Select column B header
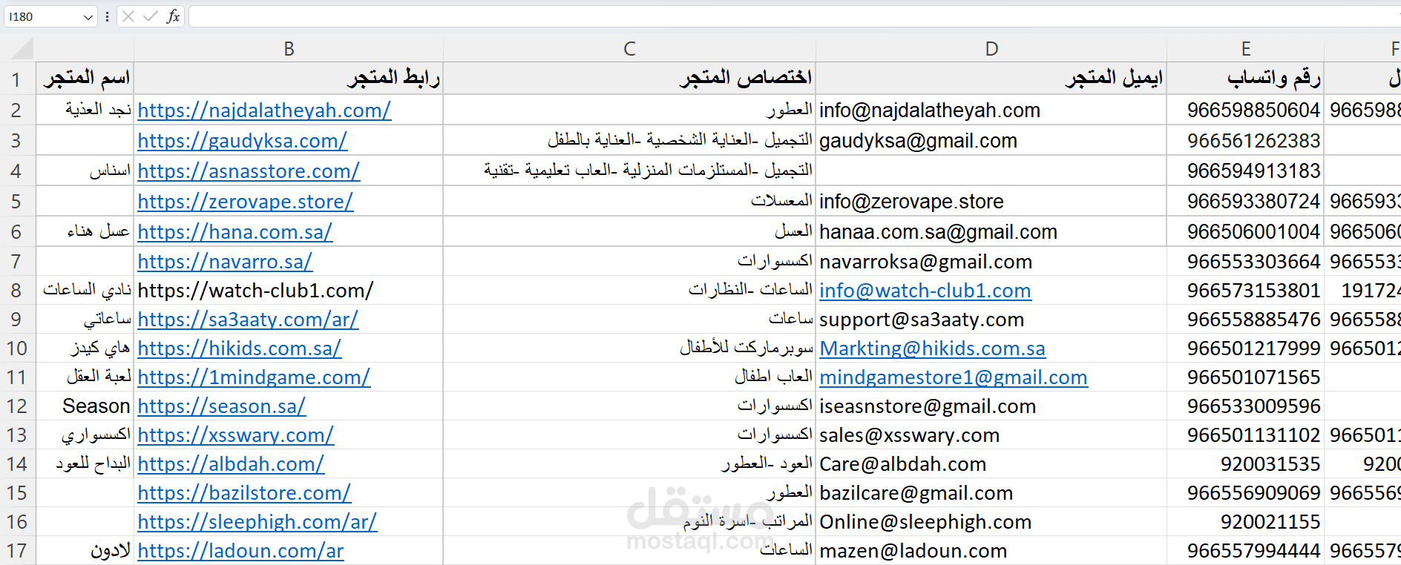The height and width of the screenshot is (565, 1401). [x=289, y=49]
